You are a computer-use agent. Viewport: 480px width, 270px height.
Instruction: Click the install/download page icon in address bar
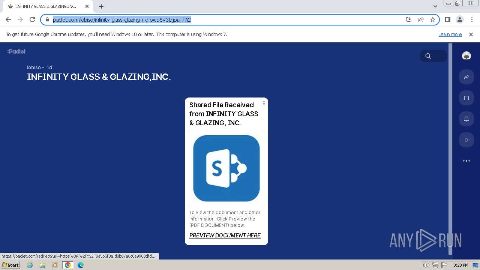click(409, 19)
